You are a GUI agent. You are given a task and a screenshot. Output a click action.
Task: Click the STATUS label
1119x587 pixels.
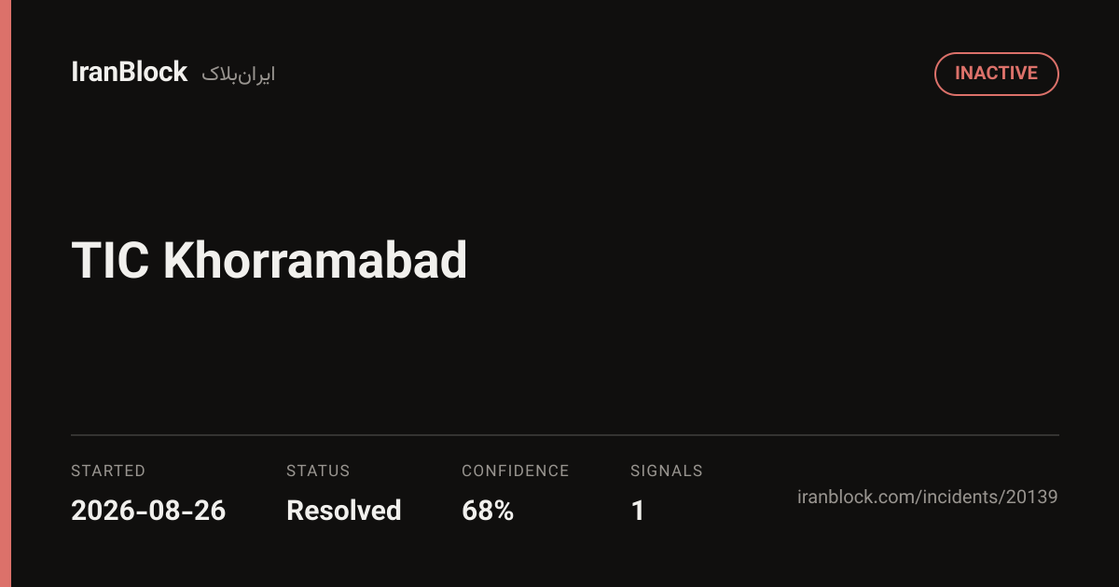tap(318, 471)
